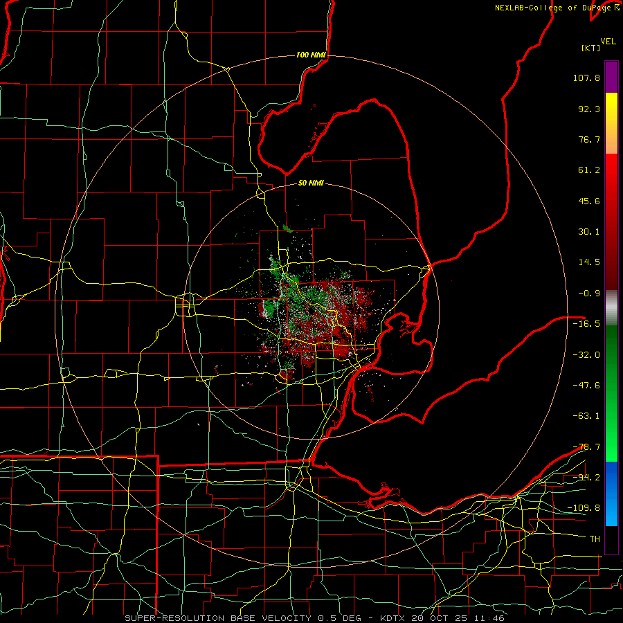Select the 92.3 legend value

point(589,109)
